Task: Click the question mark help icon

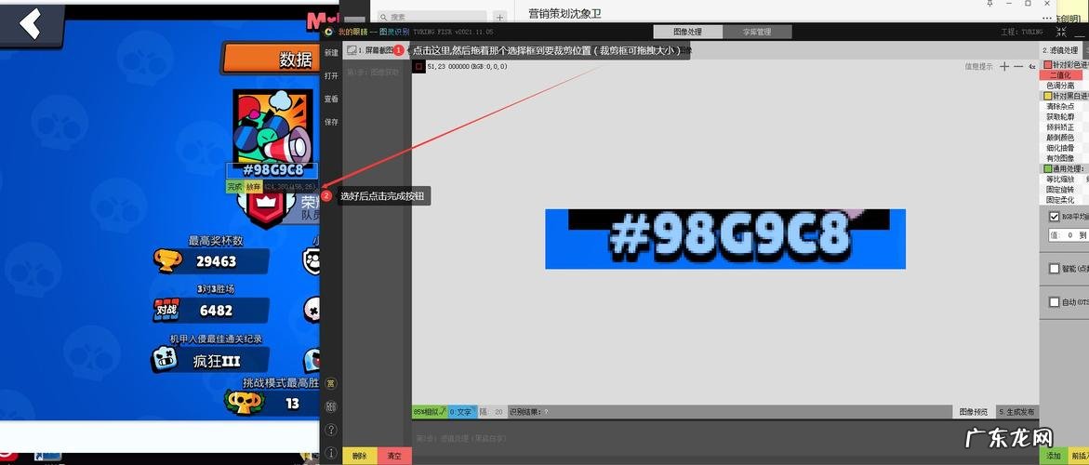Action: [x=331, y=430]
